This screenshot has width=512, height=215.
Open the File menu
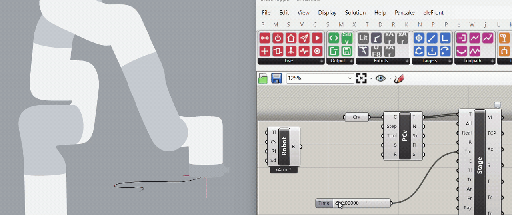point(266,13)
